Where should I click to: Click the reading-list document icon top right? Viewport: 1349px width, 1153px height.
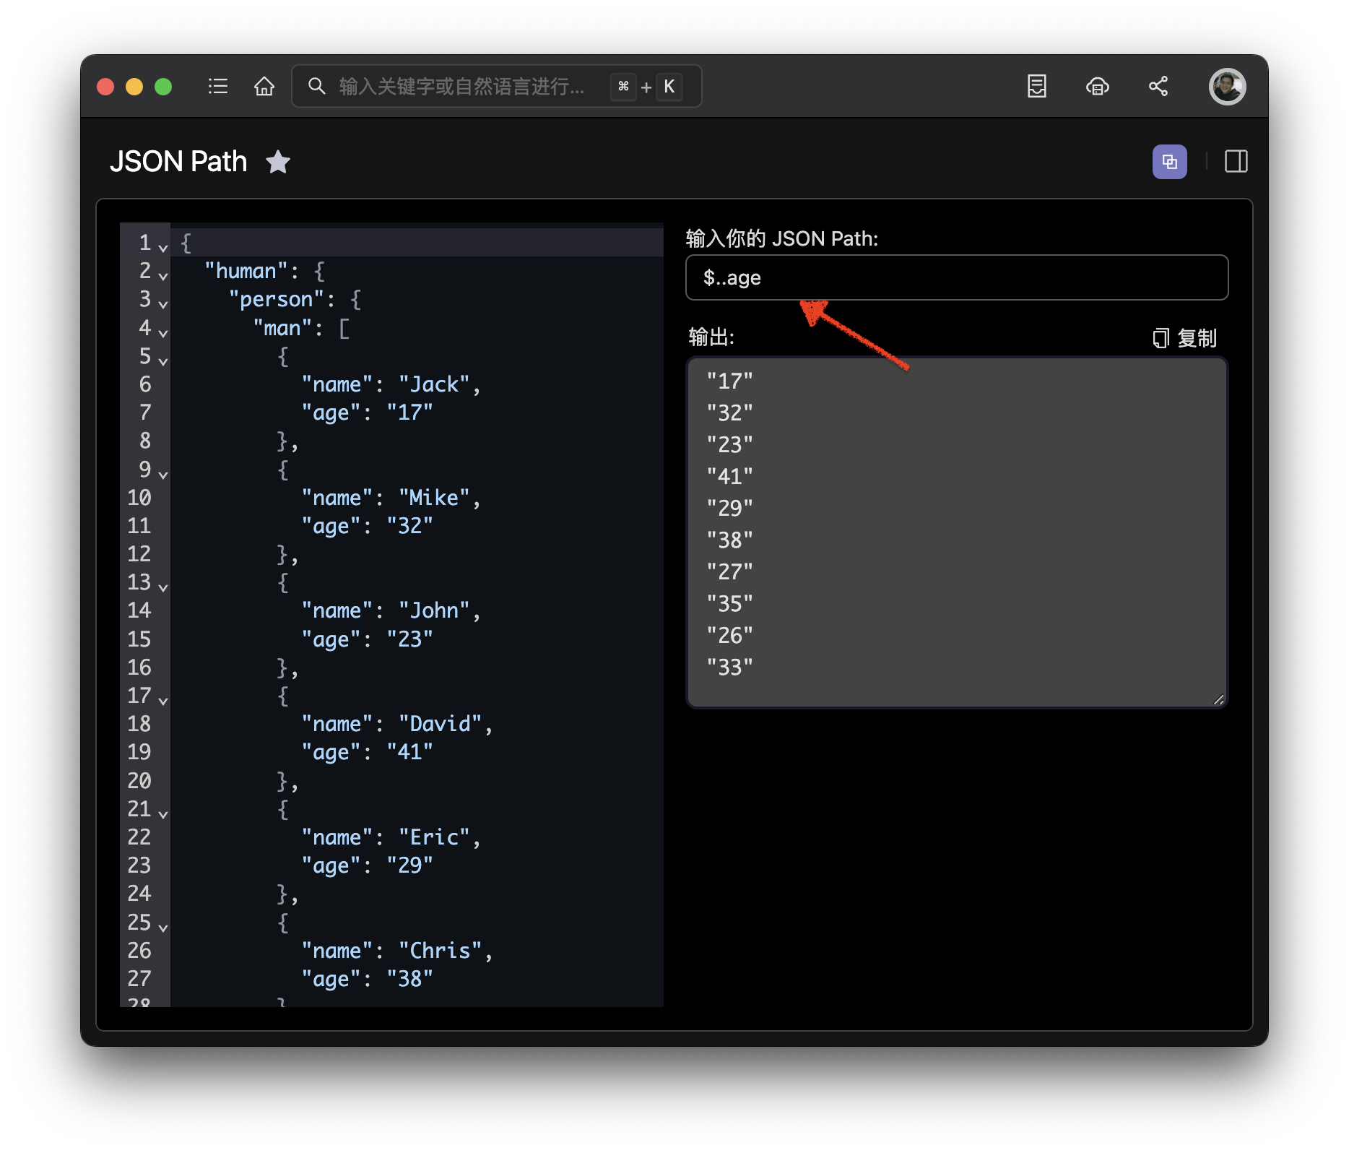(x=1036, y=86)
